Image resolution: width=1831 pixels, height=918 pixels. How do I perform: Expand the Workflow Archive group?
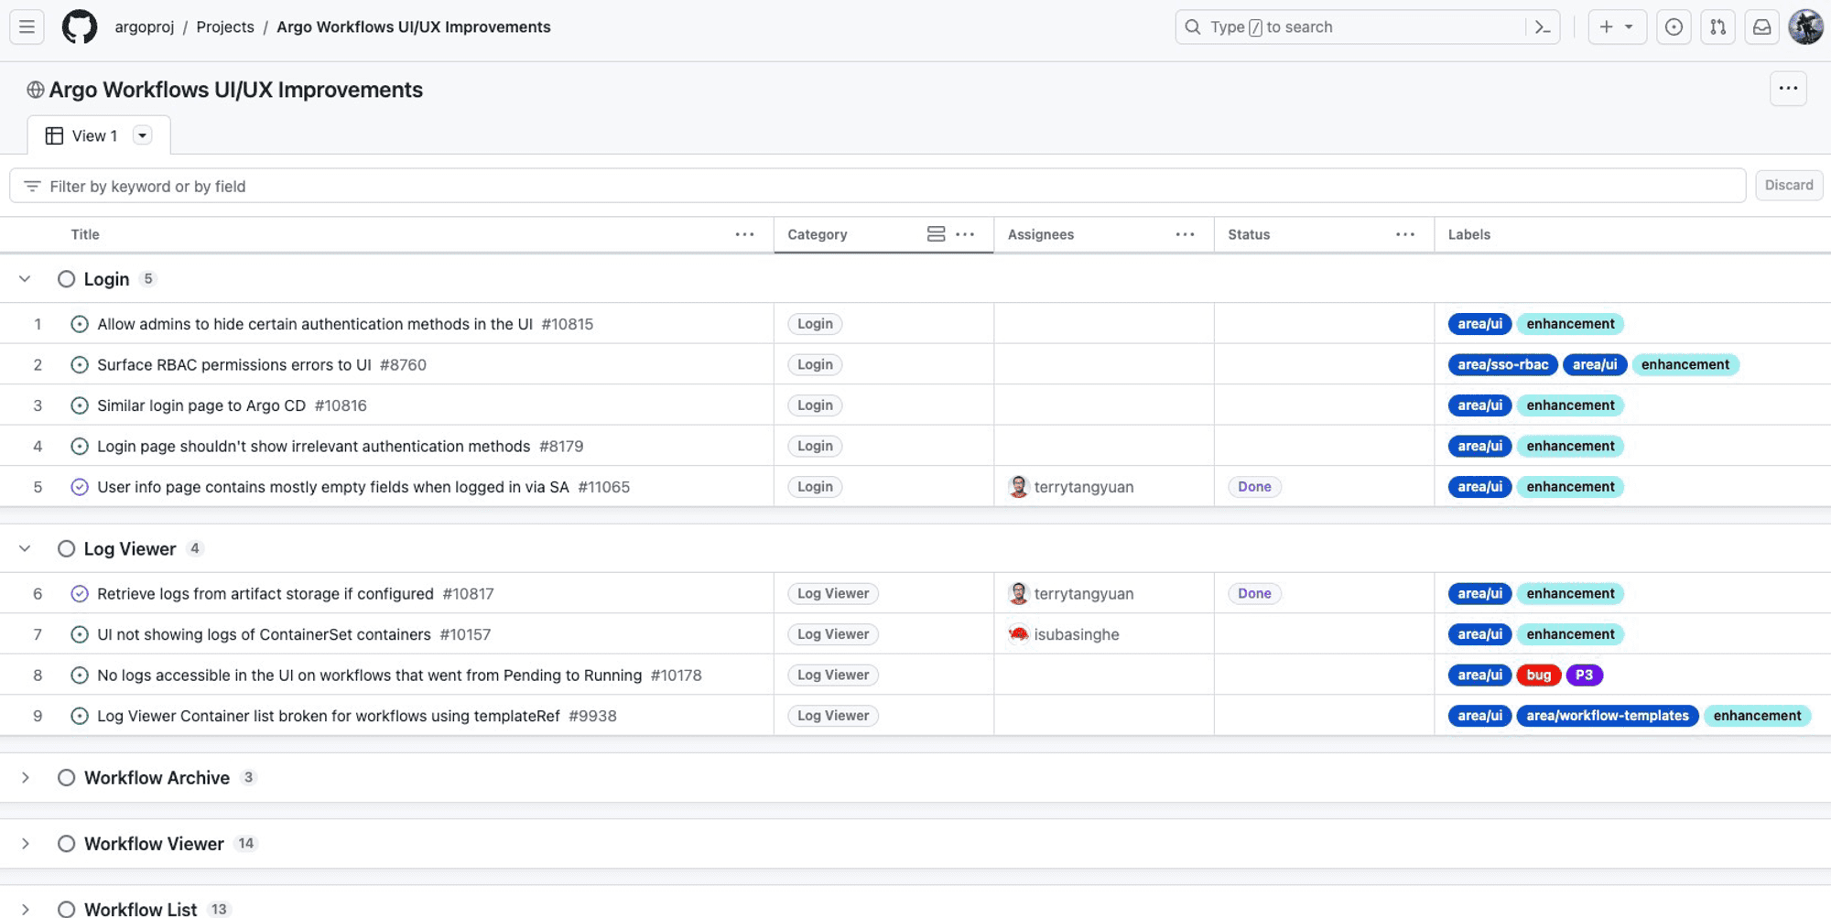coord(25,778)
